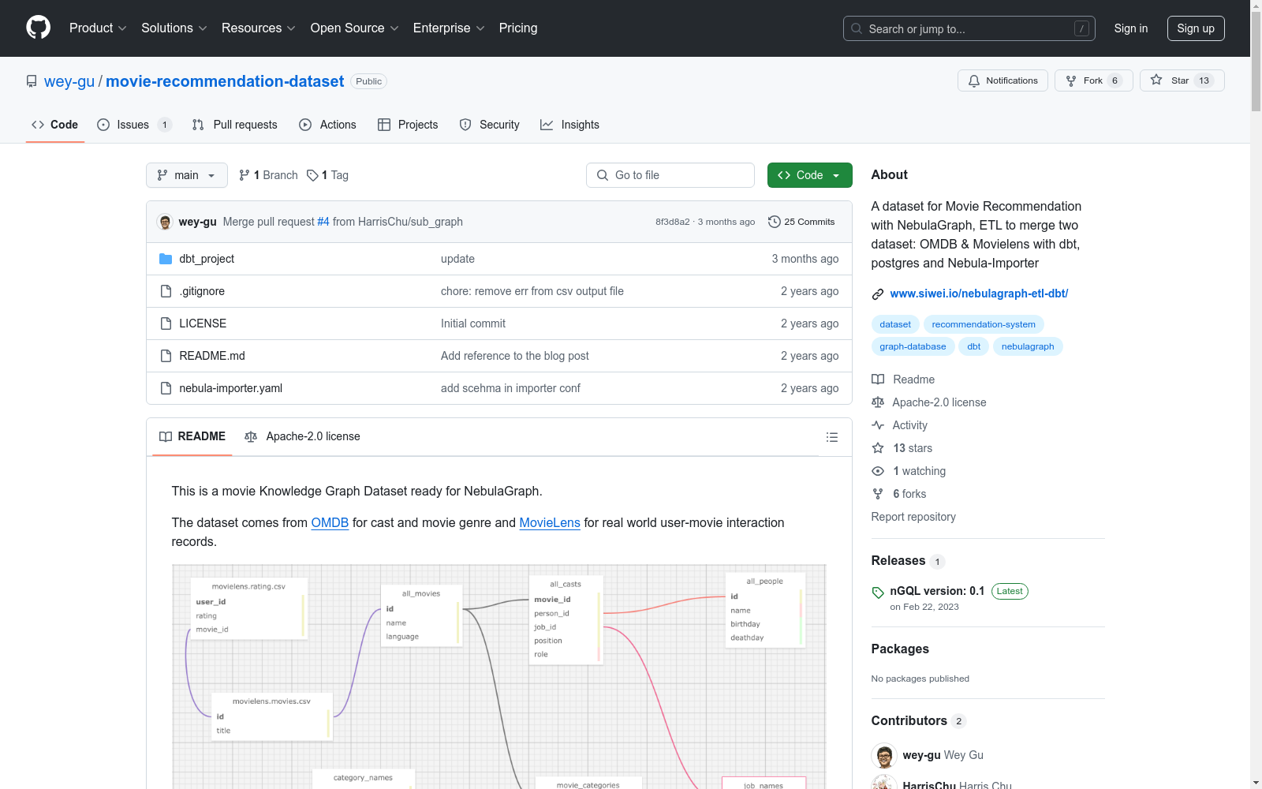View the 1 Tag link
Viewport: 1262px width, 789px height.
tap(328, 175)
